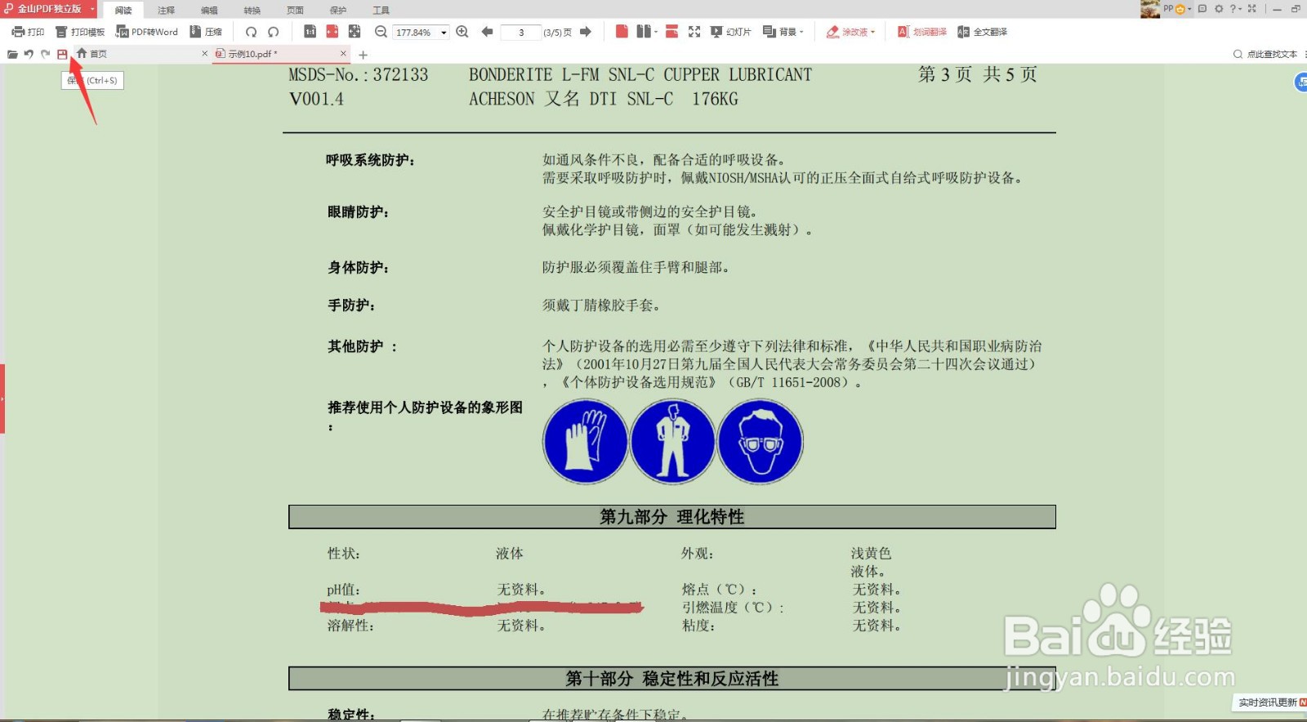The width and height of the screenshot is (1307, 722).
Task: Toggle the 划词翻译 word translation tool
Action: (922, 32)
